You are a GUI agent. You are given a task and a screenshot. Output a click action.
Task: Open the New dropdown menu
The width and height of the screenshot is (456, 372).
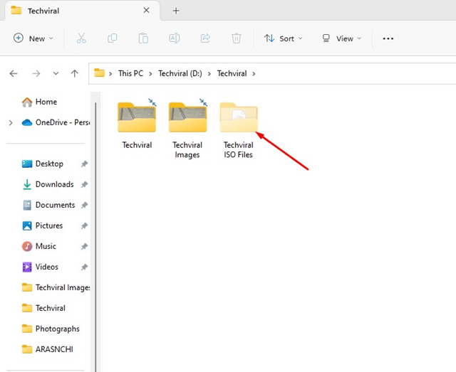[x=34, y=38]
